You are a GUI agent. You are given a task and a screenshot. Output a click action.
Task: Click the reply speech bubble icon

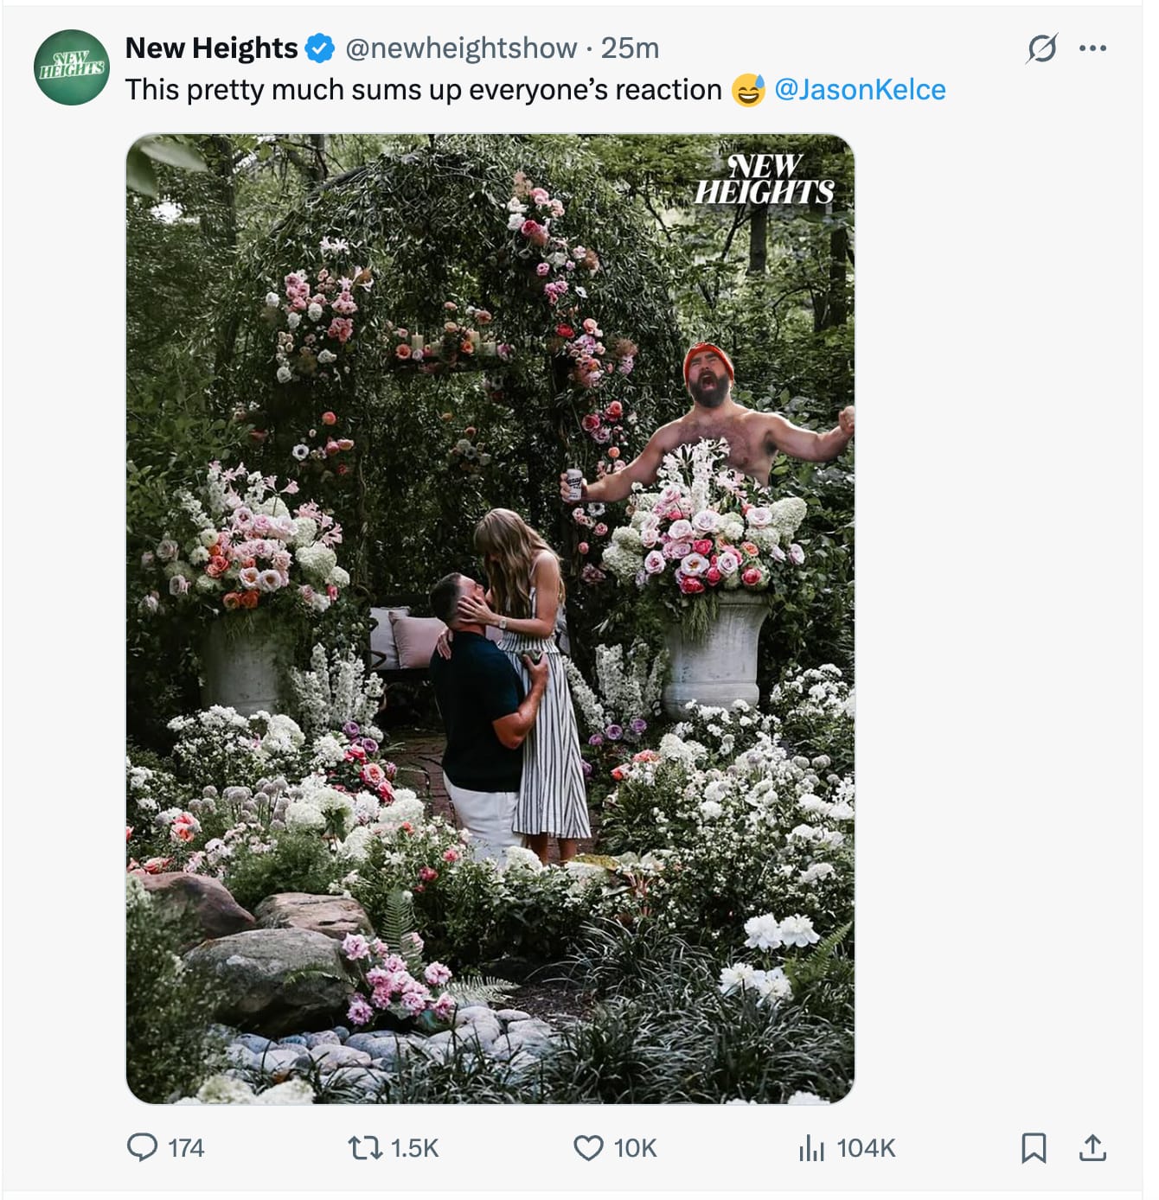(144, 1149)
